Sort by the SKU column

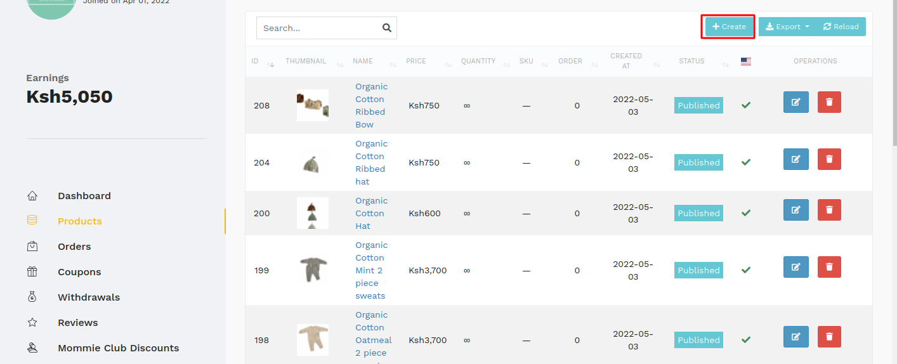click(x=533, y=62)
